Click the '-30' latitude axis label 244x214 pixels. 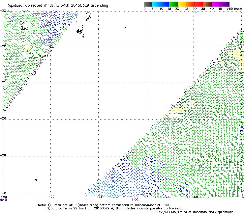(x=3, y=193)
